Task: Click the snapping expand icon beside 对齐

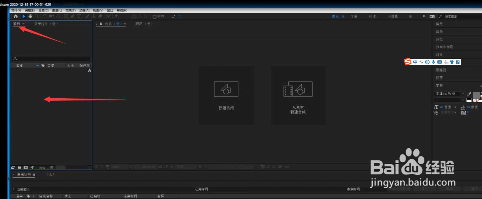Action: [174, 17]
